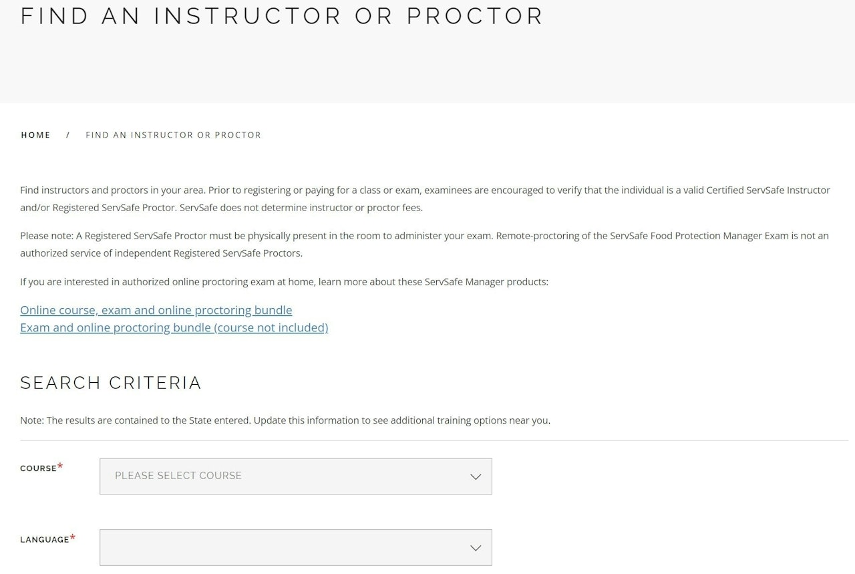Viewport: 855px width, 574px height.
Task: Open the exam and online proctoring bundle link
Action: point(174,327)
